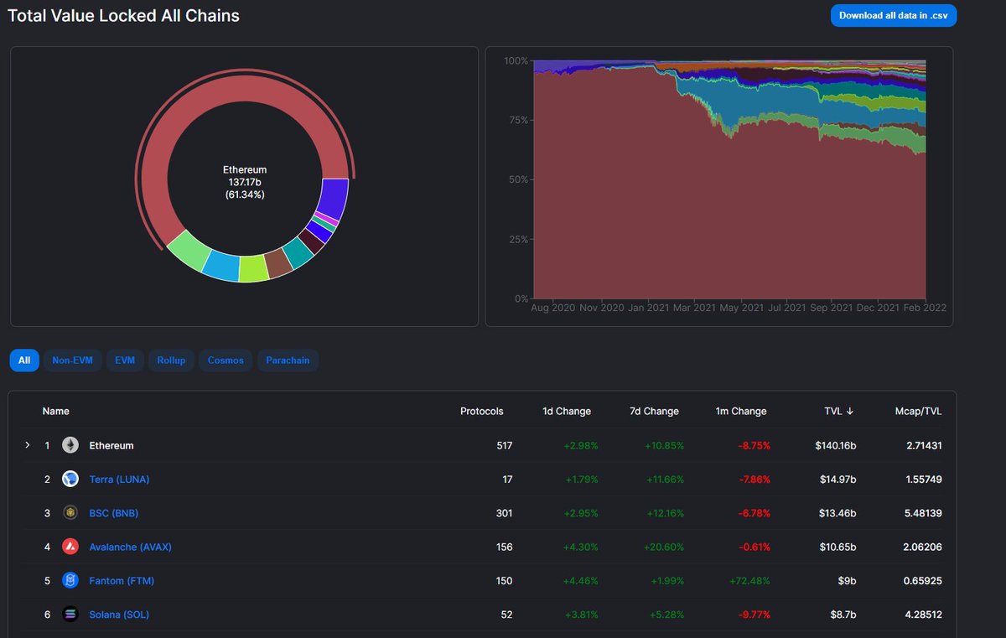Viewport: 1006px width, 638px height.
Task: Click the Ethereum 137.17b donut center label
Action: [x=245, y=182]
